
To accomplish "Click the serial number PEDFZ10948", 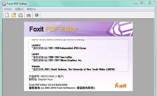I will [48, 76].
